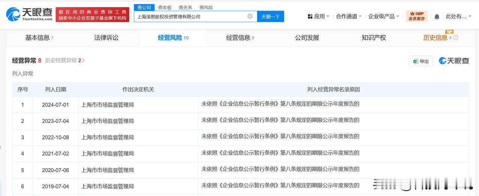The height and width of the screenshot is (196, 479).
Task: Click the reason text in row 2
Action: coord(280,120)
